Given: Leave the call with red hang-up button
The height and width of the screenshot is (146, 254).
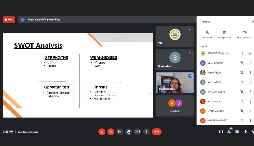Looking at the screenshot, I should pyautogui.click(x=157, y=132).
